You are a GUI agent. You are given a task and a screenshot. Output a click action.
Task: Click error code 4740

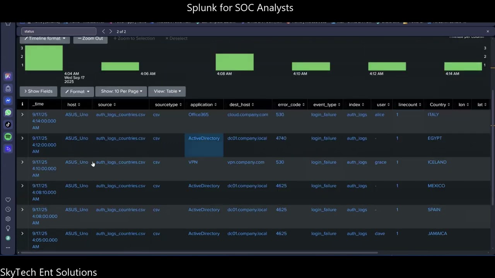tap(281, 138)
